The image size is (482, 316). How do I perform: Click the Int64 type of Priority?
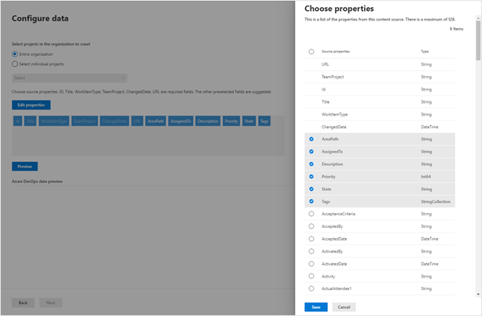(425, 177)
